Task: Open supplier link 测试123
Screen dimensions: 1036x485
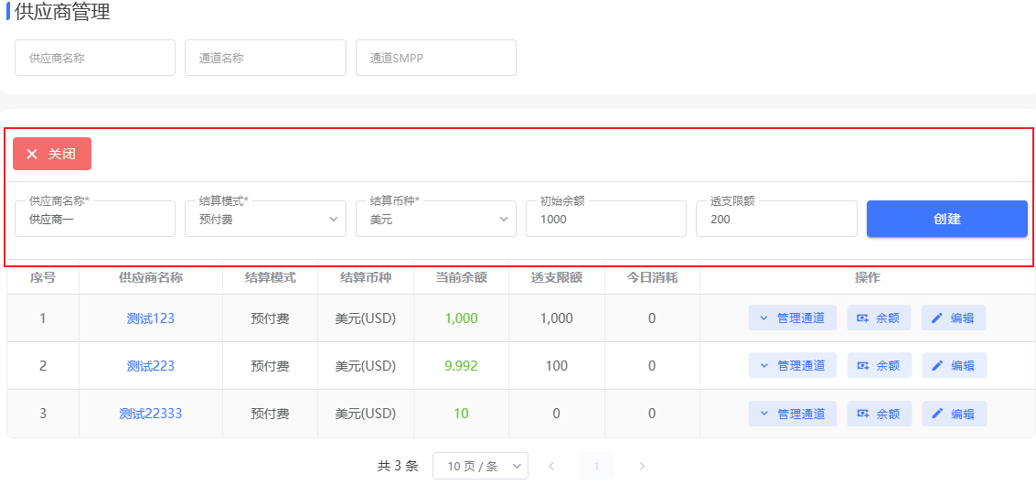Action: 150,318
